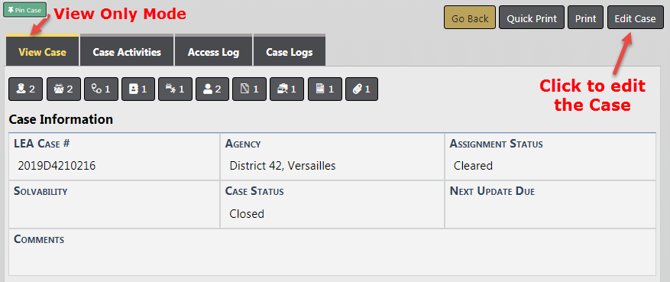Open the paperclip attachments badge
This screenshot has width=670, height=282.
(x=361, y=89)
